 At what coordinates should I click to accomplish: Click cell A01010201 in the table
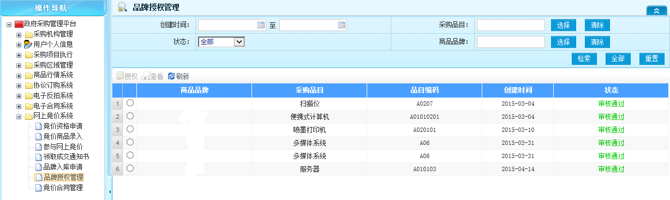point(424,117)
